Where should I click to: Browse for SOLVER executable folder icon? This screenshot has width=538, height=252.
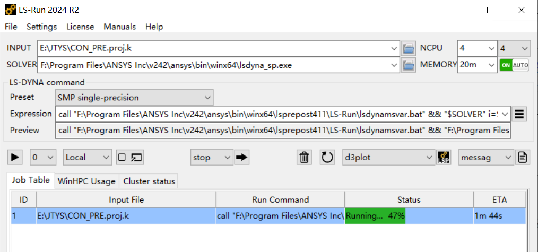pyautogui.click(x=409, y=65)
